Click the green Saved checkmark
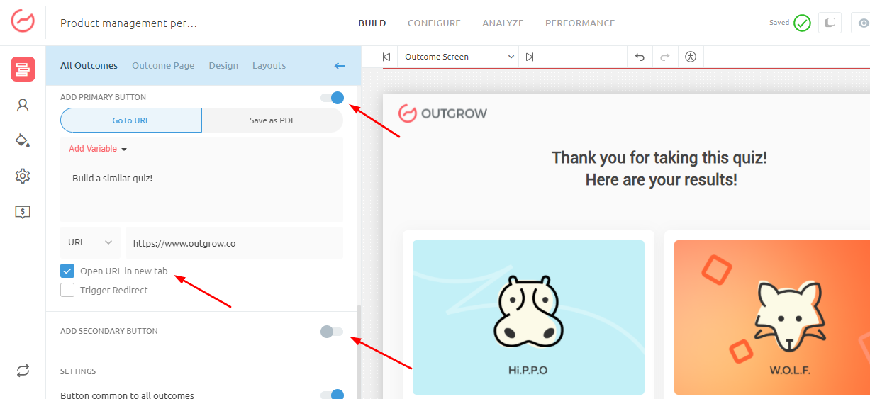 tap(802, 23)
